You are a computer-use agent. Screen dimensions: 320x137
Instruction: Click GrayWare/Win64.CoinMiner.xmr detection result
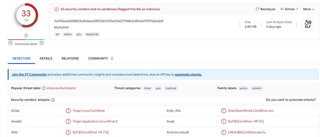[x=251, y=111]
